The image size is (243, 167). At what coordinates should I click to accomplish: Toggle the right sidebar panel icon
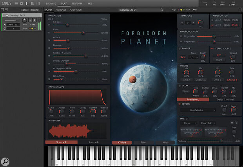pos(38,4)
